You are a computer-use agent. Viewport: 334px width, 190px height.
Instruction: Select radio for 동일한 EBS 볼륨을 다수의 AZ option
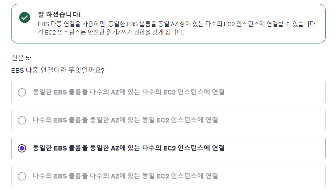pos(22,93)
